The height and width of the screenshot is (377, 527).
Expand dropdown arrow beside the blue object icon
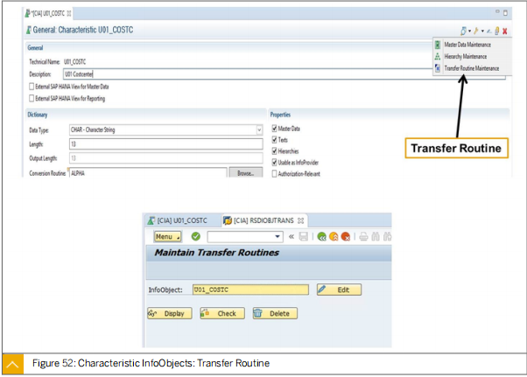[x=469, y=31]
